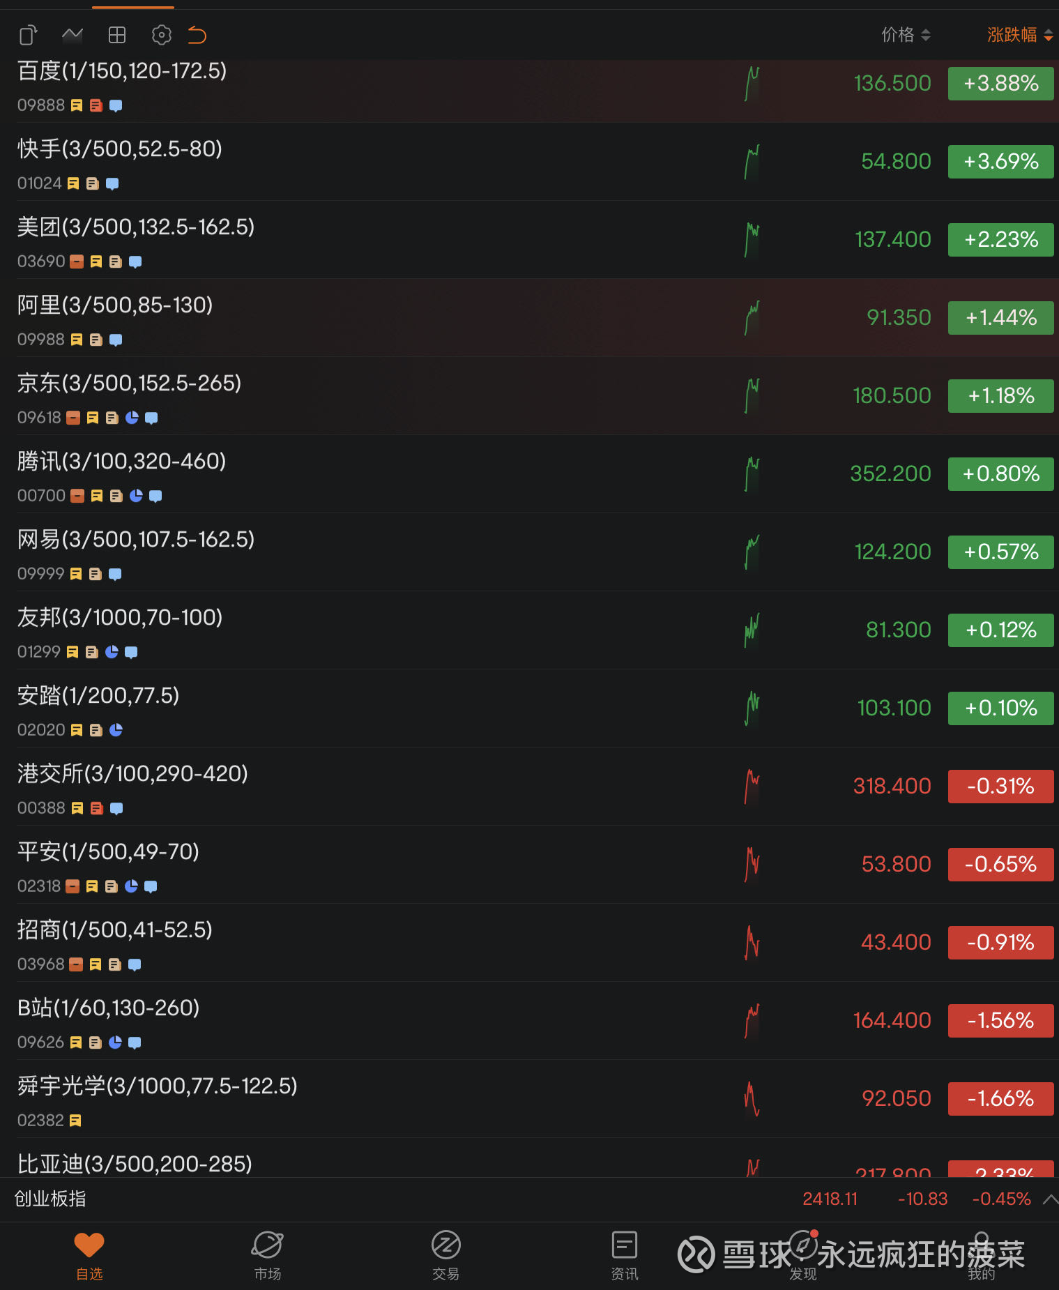Viewport: 1059px width, 1290px height.
Task: Tap the mini sparkline chart for 腾讯
Action: (752, 473)
